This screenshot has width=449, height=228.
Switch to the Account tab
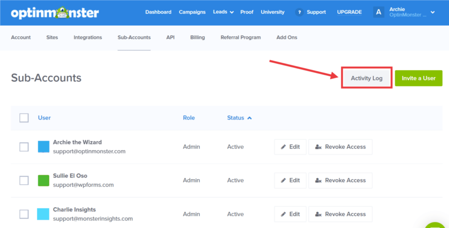point(21,38)
